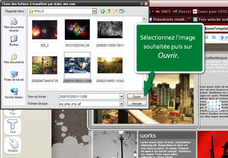Open the SNCF bookmark in the browser

tap(163, 11)
